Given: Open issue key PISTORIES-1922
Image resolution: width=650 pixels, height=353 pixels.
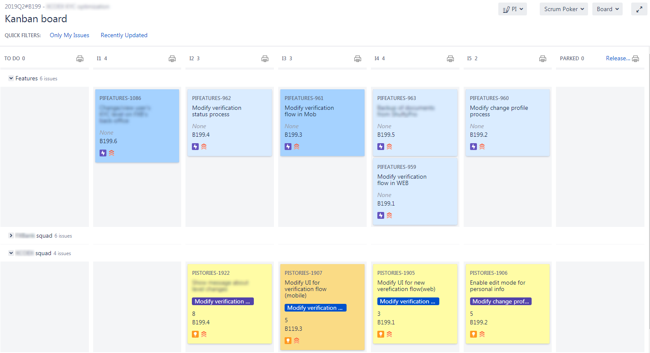Looking at the screenshot, I should [211, 273].
